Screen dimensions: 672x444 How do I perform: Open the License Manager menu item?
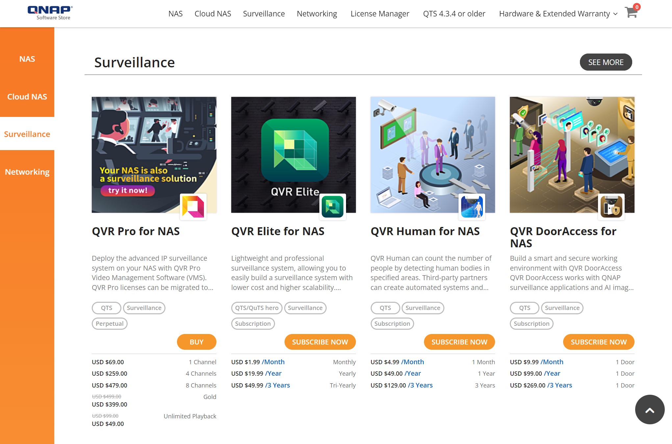[x=380, y=14]
